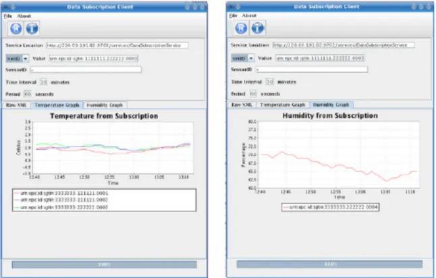Click legend entry ending 111111.0001
This screenshot has height=278, width=436.
click(x=61, y=193)
